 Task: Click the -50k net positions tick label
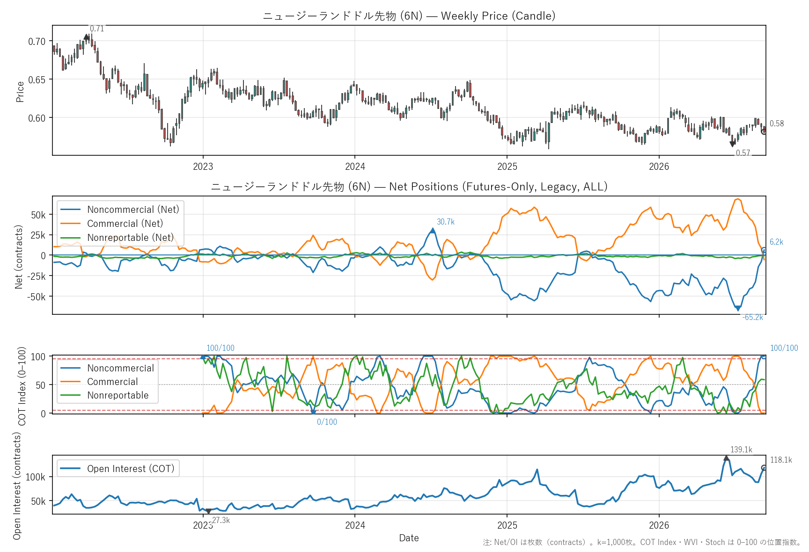pyautogui.click(x=36, y=297)
